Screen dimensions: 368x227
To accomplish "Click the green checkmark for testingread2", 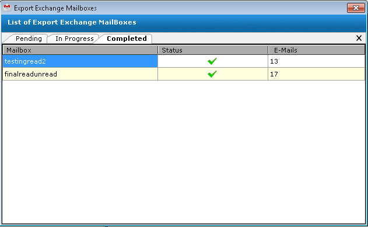I will click(212, 61).
